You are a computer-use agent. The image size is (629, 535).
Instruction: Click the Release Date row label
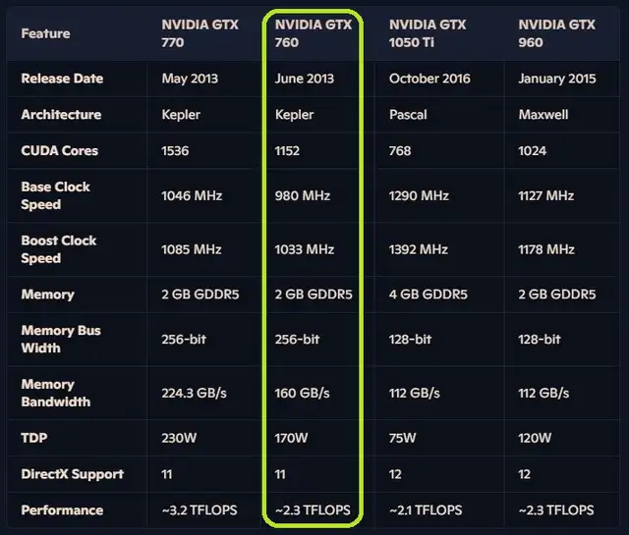(62, 79)
